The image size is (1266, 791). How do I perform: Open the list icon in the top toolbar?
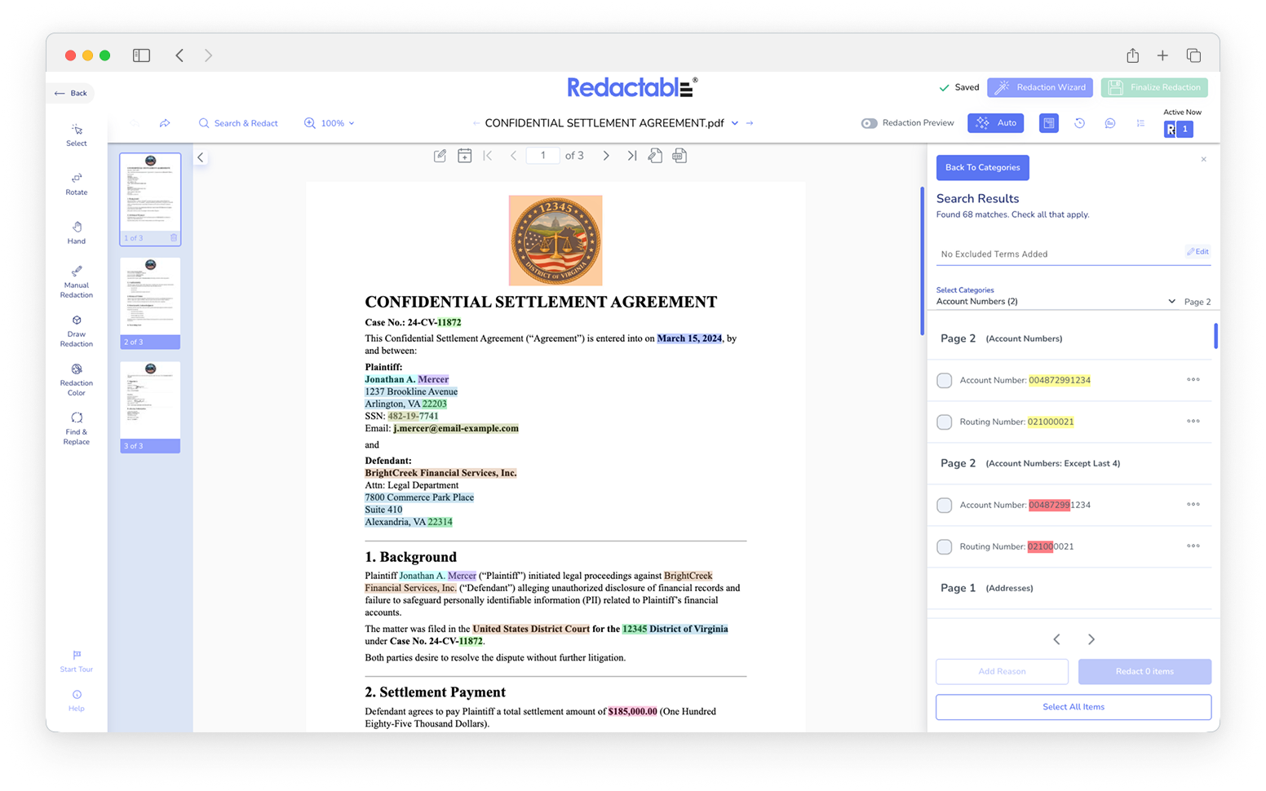pyautogui.click(x=1140, y=123)
